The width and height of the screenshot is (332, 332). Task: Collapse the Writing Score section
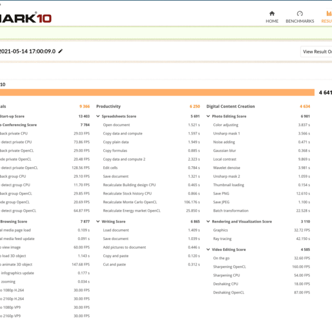(98, 221)
